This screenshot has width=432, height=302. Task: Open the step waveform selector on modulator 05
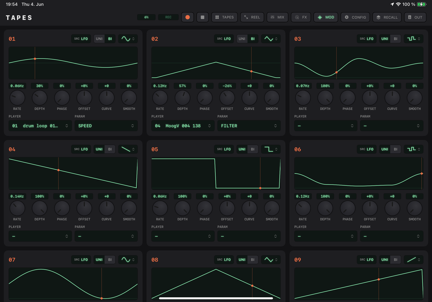point(271,149)
